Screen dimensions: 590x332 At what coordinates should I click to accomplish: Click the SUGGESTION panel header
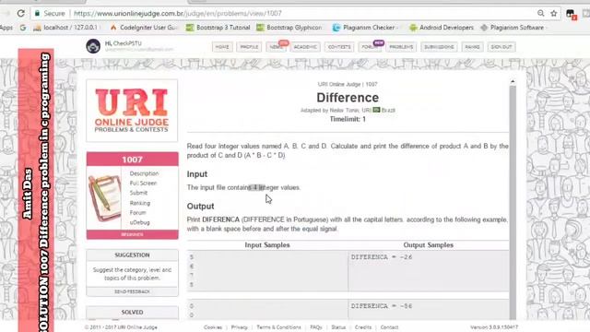pos(132,255)
